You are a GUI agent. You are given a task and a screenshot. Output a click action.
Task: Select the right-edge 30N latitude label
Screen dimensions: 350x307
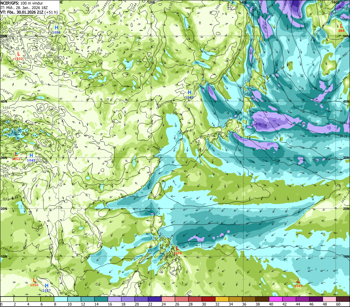(346, 158)
